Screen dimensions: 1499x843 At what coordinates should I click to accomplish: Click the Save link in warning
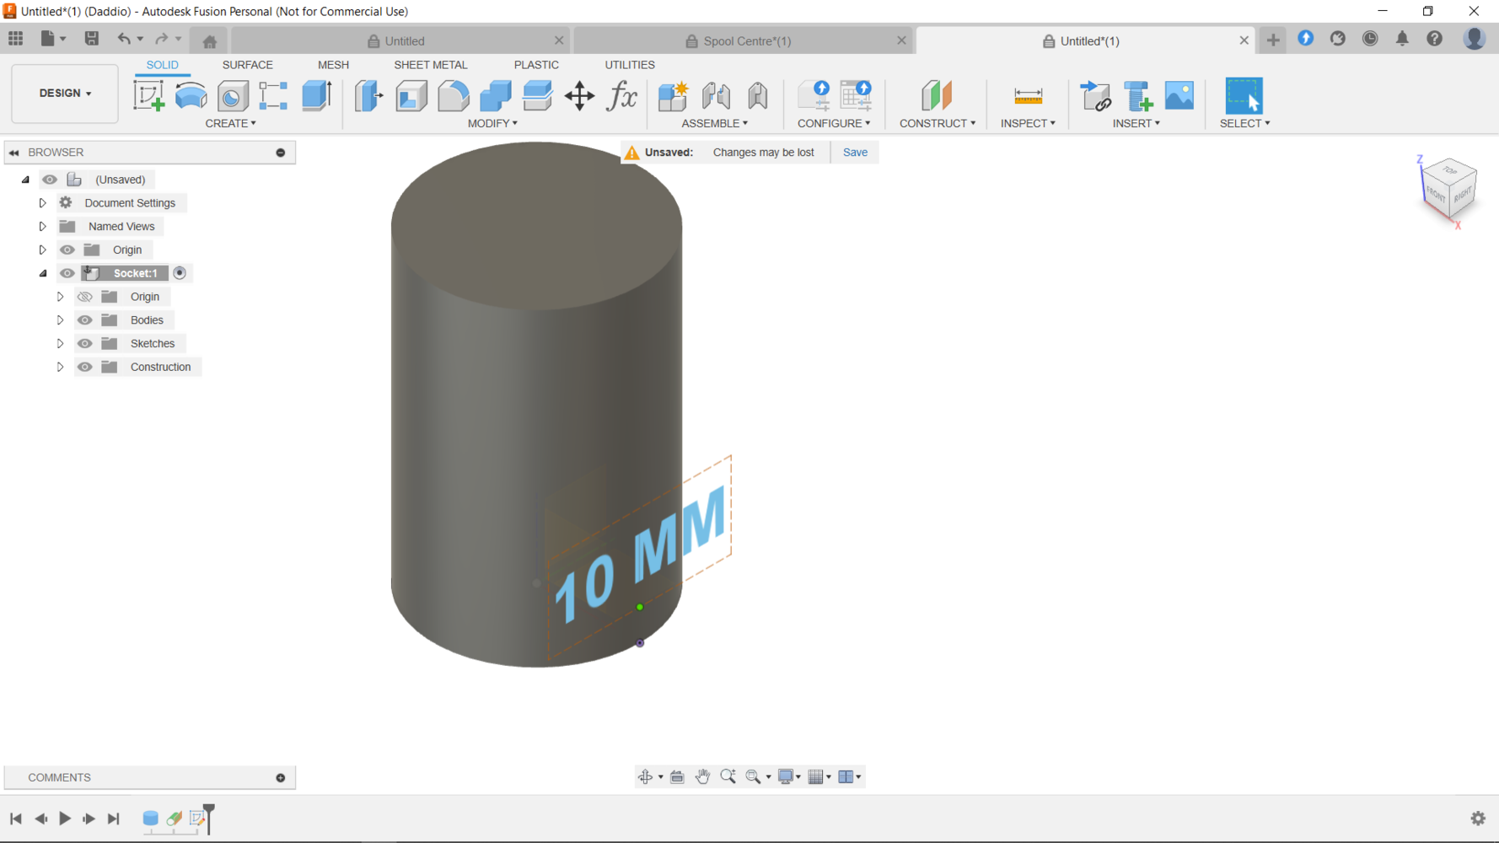point(854,153)
